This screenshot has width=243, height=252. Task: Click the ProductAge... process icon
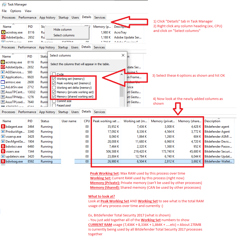(x=3, y=131)
